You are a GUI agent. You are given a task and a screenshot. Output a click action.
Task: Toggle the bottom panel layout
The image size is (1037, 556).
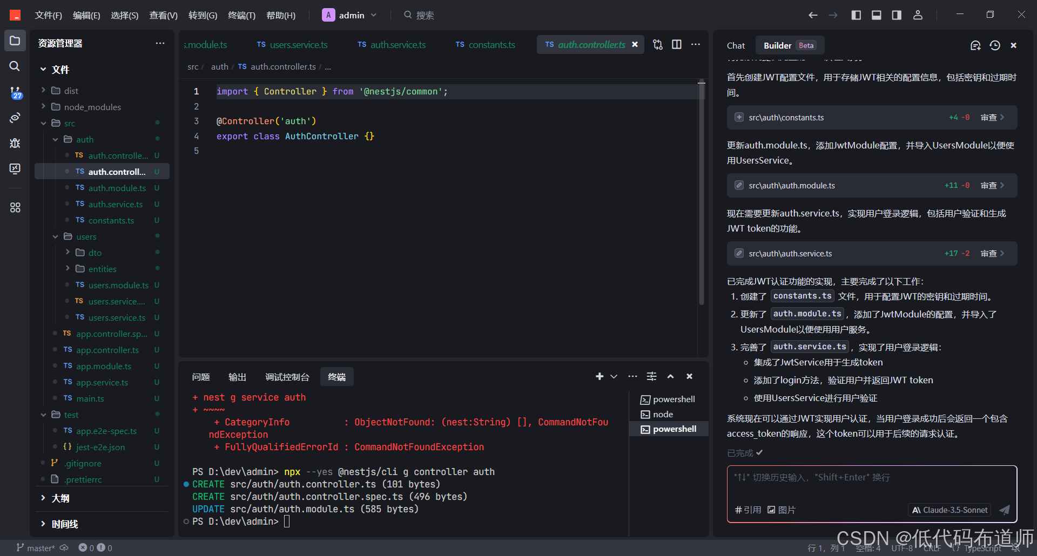coord(877,15)
